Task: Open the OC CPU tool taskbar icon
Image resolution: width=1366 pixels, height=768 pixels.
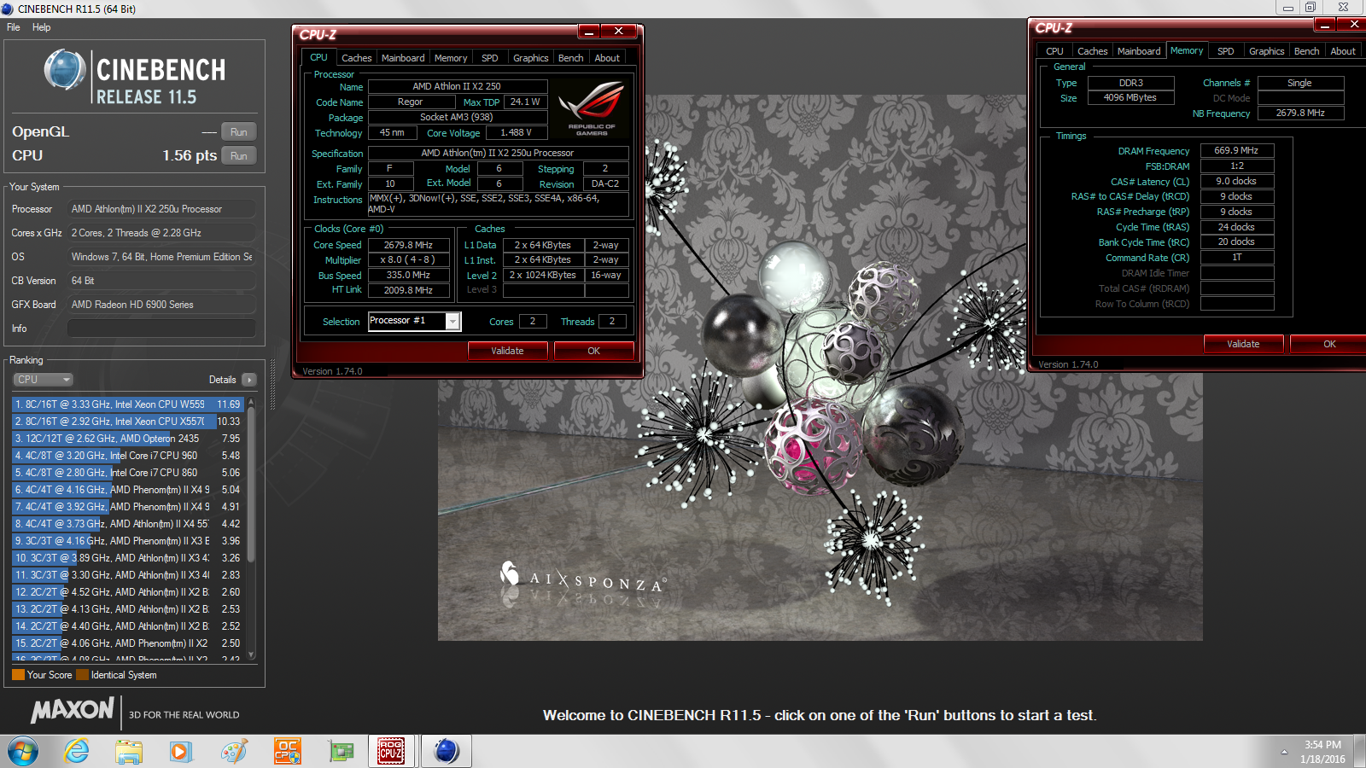Action: coord(287,752)
